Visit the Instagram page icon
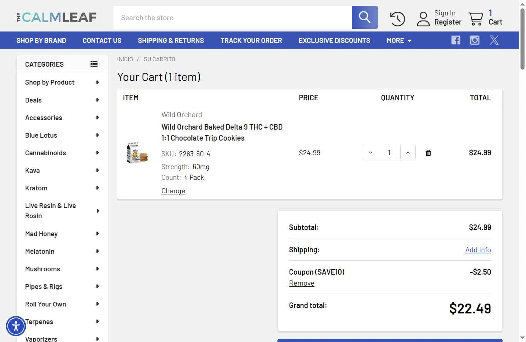This screenshot has height=342, width=526. pyautogui.click(x=475, y=40)
